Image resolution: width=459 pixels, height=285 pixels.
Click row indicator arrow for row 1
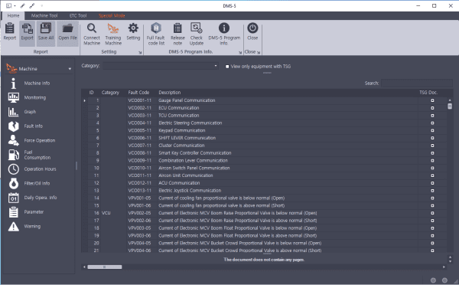(85, 100)
